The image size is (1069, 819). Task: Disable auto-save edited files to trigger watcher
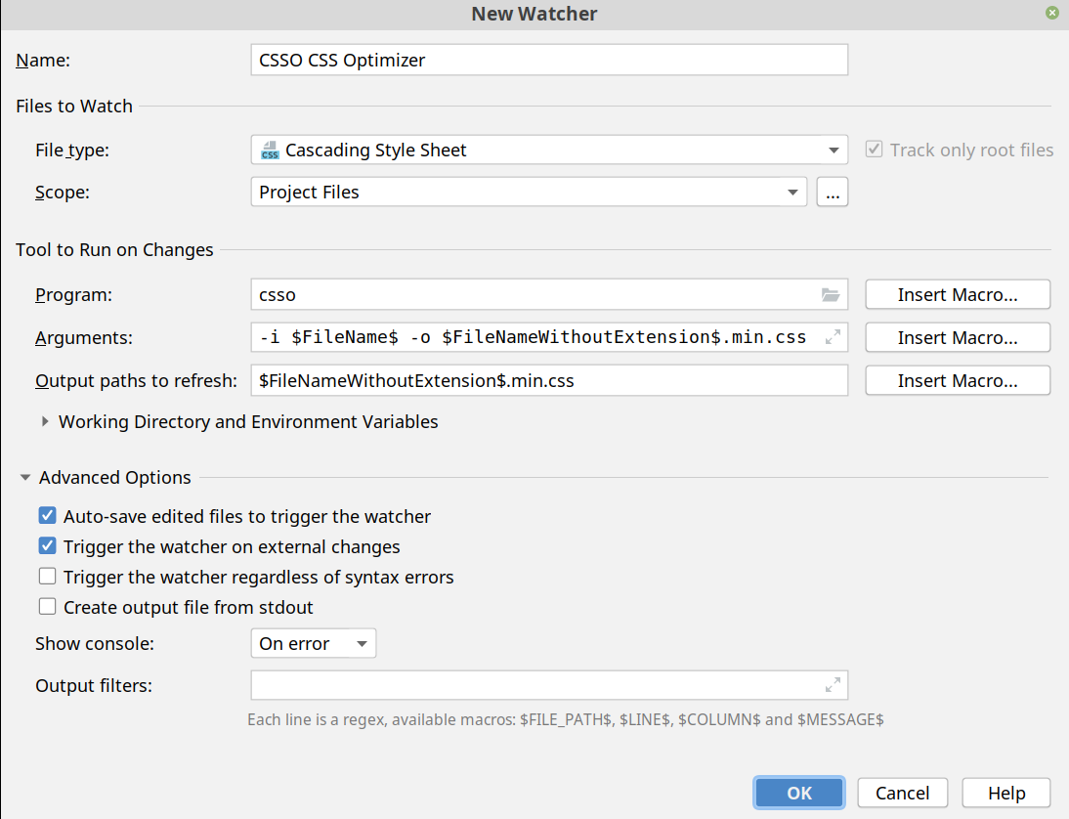pyautogui.click(x=47, y=516)
